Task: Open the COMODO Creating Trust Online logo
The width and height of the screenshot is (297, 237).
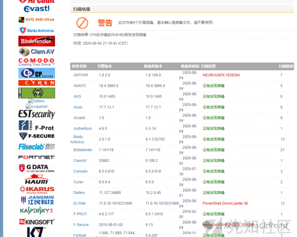Action: click(37, 62)
